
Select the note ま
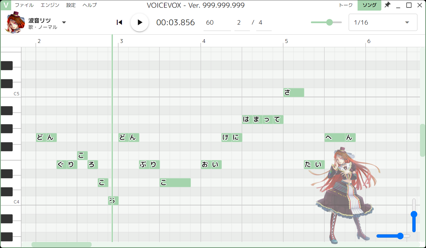258,119
